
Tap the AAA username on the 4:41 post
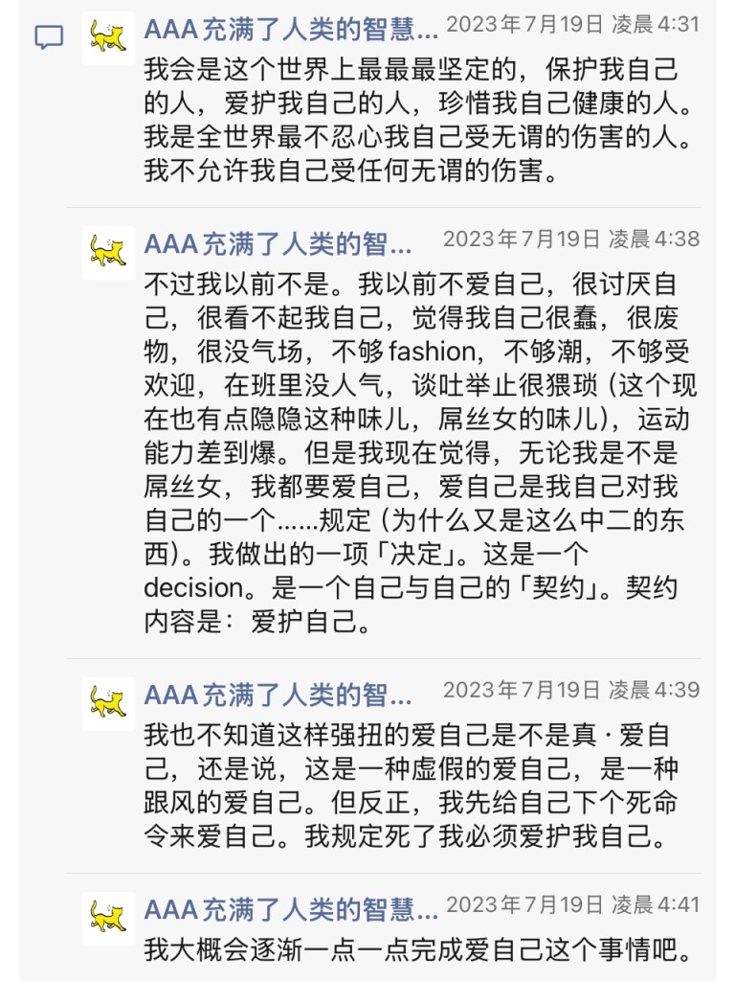pyautogui.click(x=291, y=910)
